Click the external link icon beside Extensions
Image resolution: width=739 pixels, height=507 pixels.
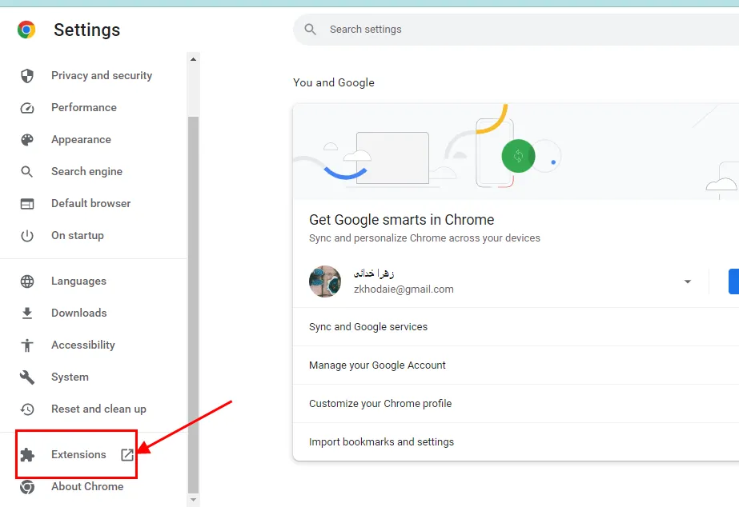coord(127,455)
